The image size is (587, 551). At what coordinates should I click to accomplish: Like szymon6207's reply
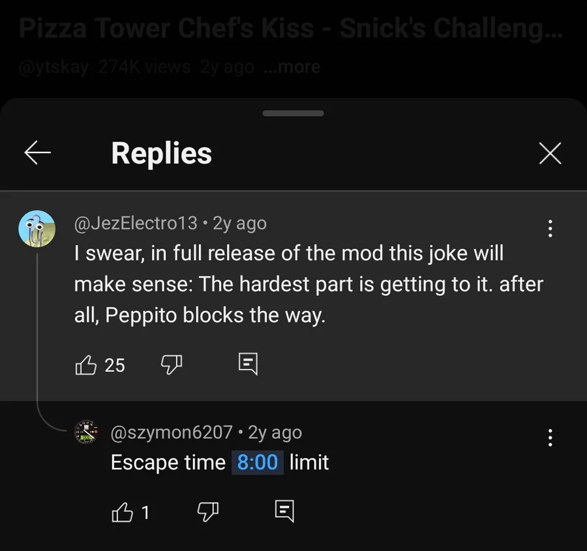pos(123,513)
